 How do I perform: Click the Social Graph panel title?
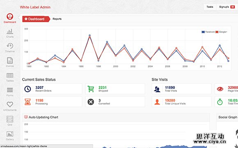228,117
